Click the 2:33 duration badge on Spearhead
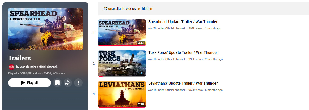The height and width of the screenshot is (110, 309). tap(141, 43)
